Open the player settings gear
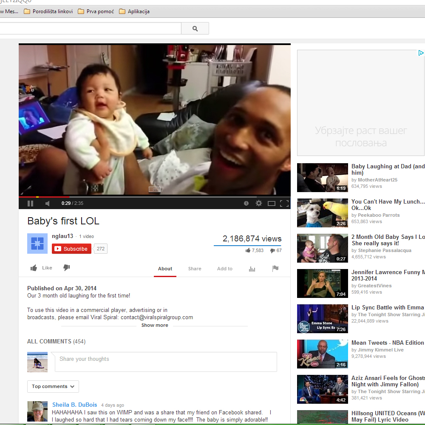 (258, 204)
